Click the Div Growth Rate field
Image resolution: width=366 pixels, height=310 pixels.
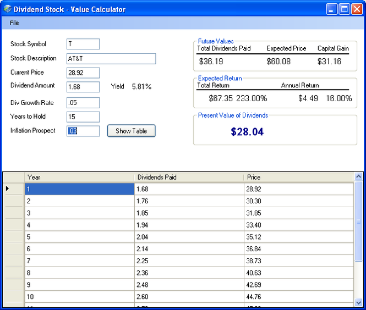coord(83,103)
